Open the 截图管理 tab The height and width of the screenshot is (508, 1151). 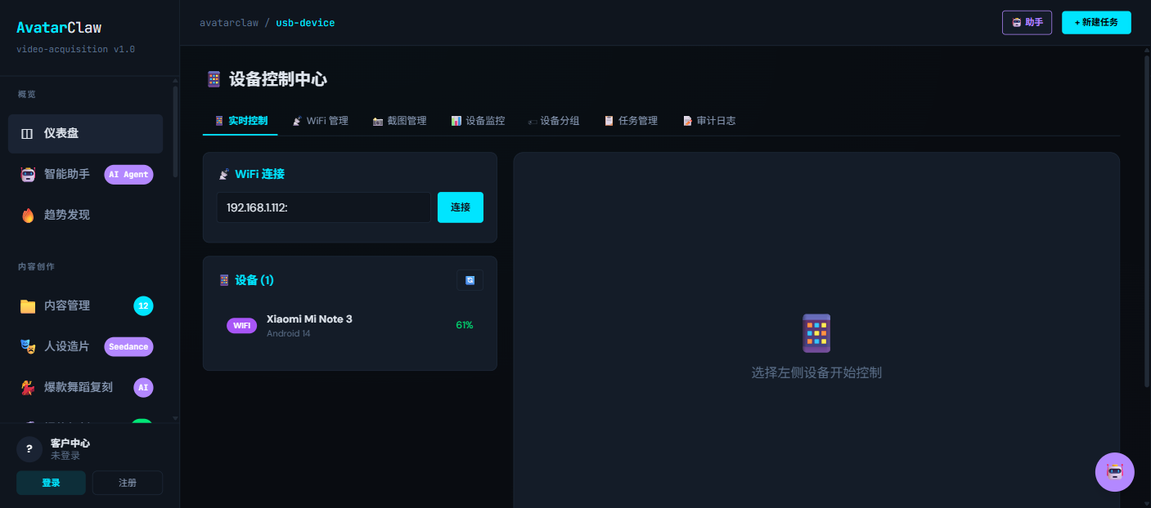pyautogui.click(x=399, y=121)
